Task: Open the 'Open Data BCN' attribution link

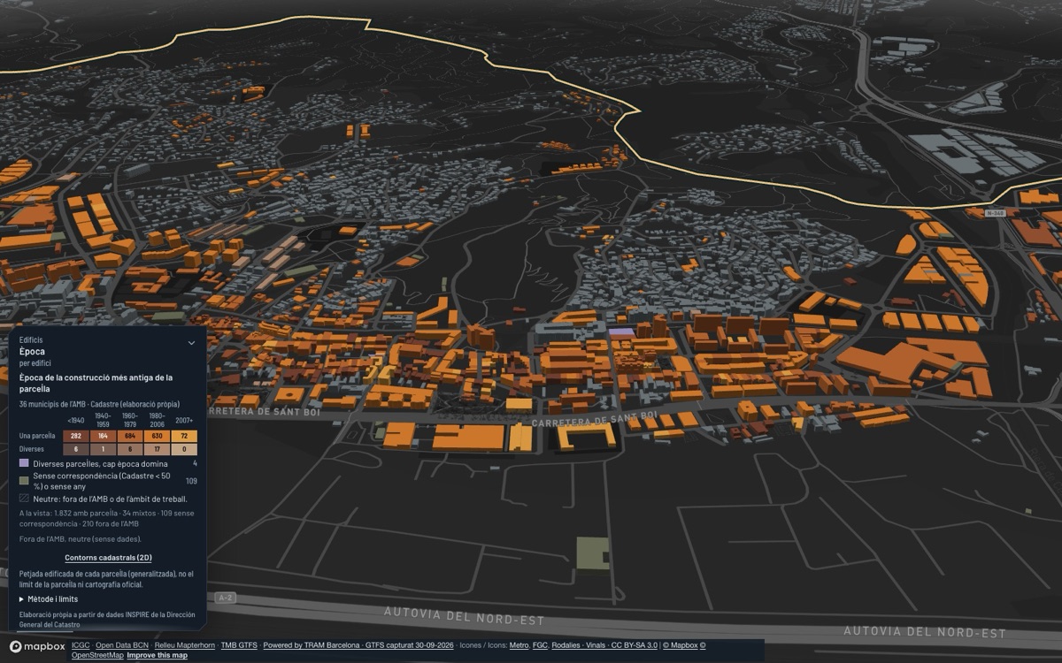Action: [122, 645]
